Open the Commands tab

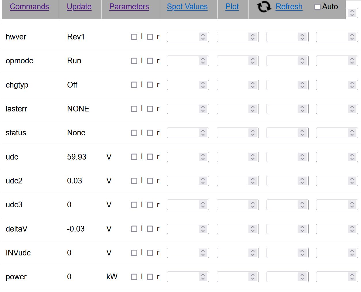29,7
